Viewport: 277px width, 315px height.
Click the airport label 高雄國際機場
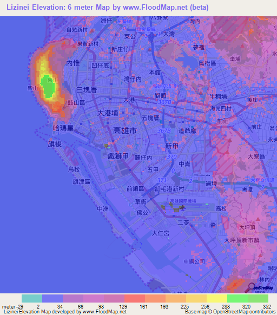click(x=183, y=201)
